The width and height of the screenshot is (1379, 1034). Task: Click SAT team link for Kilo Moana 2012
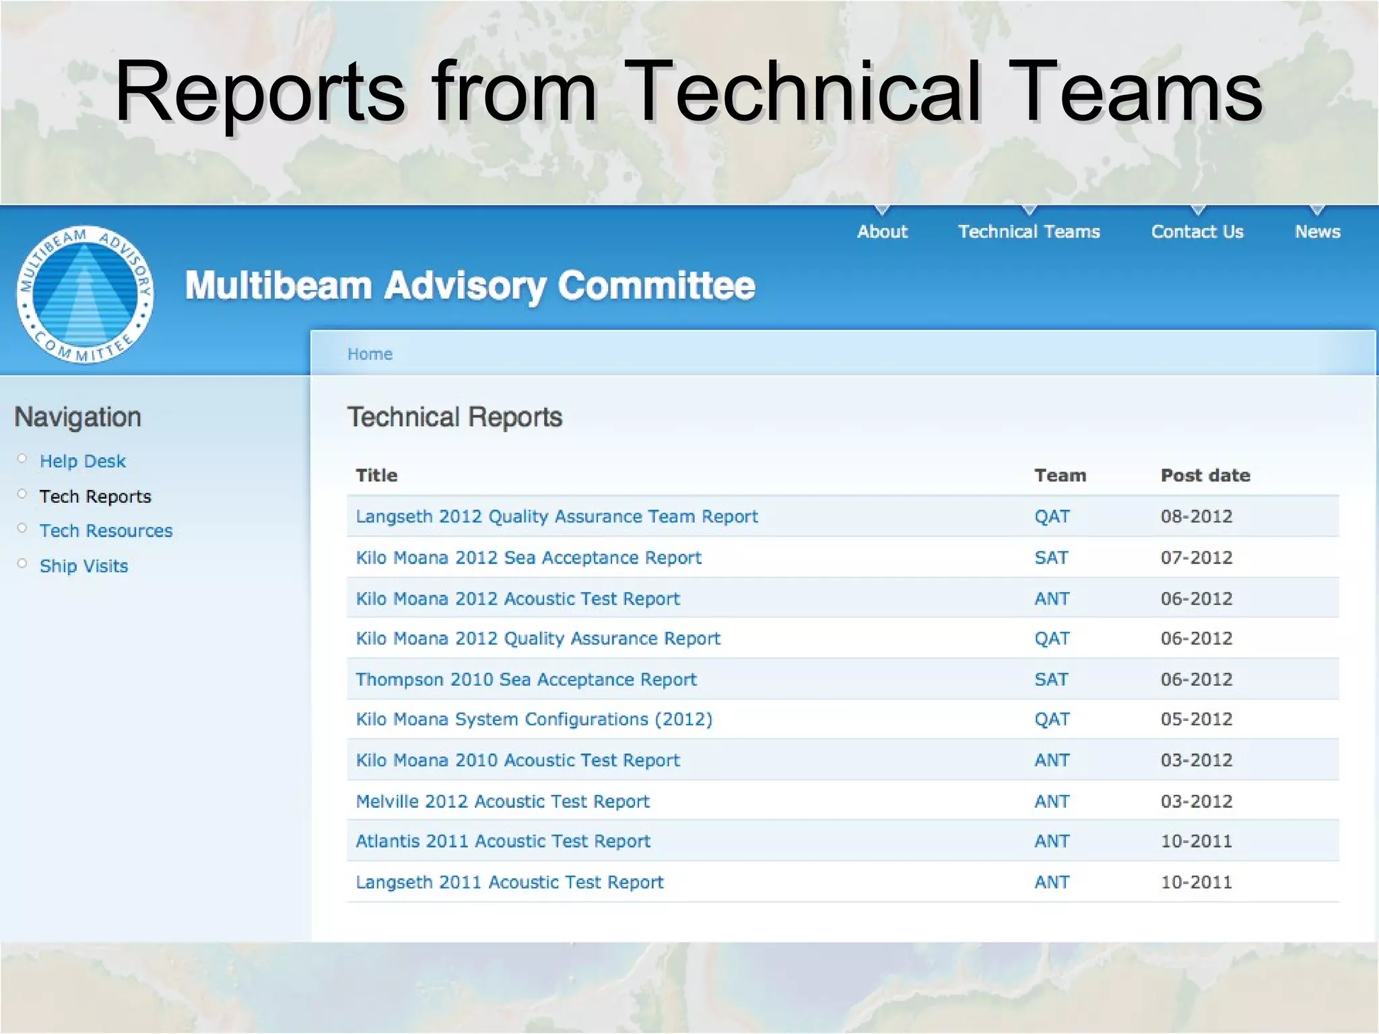pyautogui.click(x=1051, y=557)
